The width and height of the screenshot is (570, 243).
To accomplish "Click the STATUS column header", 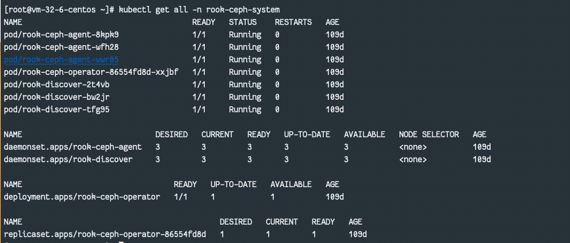I will tap(243, 22).
